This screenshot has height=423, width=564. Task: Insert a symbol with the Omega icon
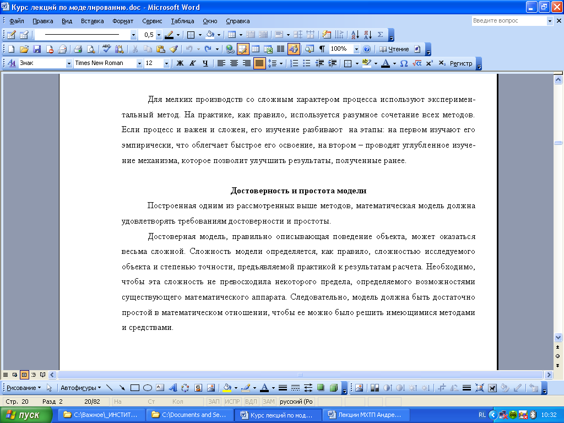pyautogui.click(x=404, y=63)
